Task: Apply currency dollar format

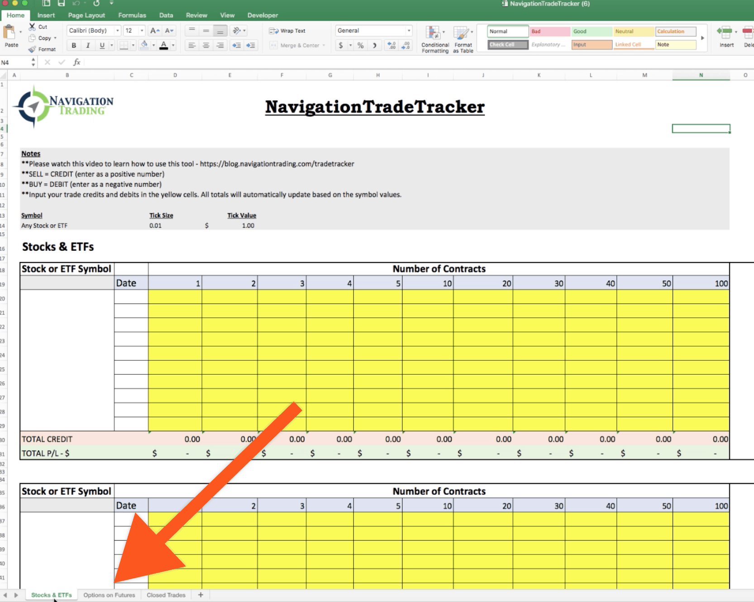Action: pyautogui.click(x=341, y=45)
